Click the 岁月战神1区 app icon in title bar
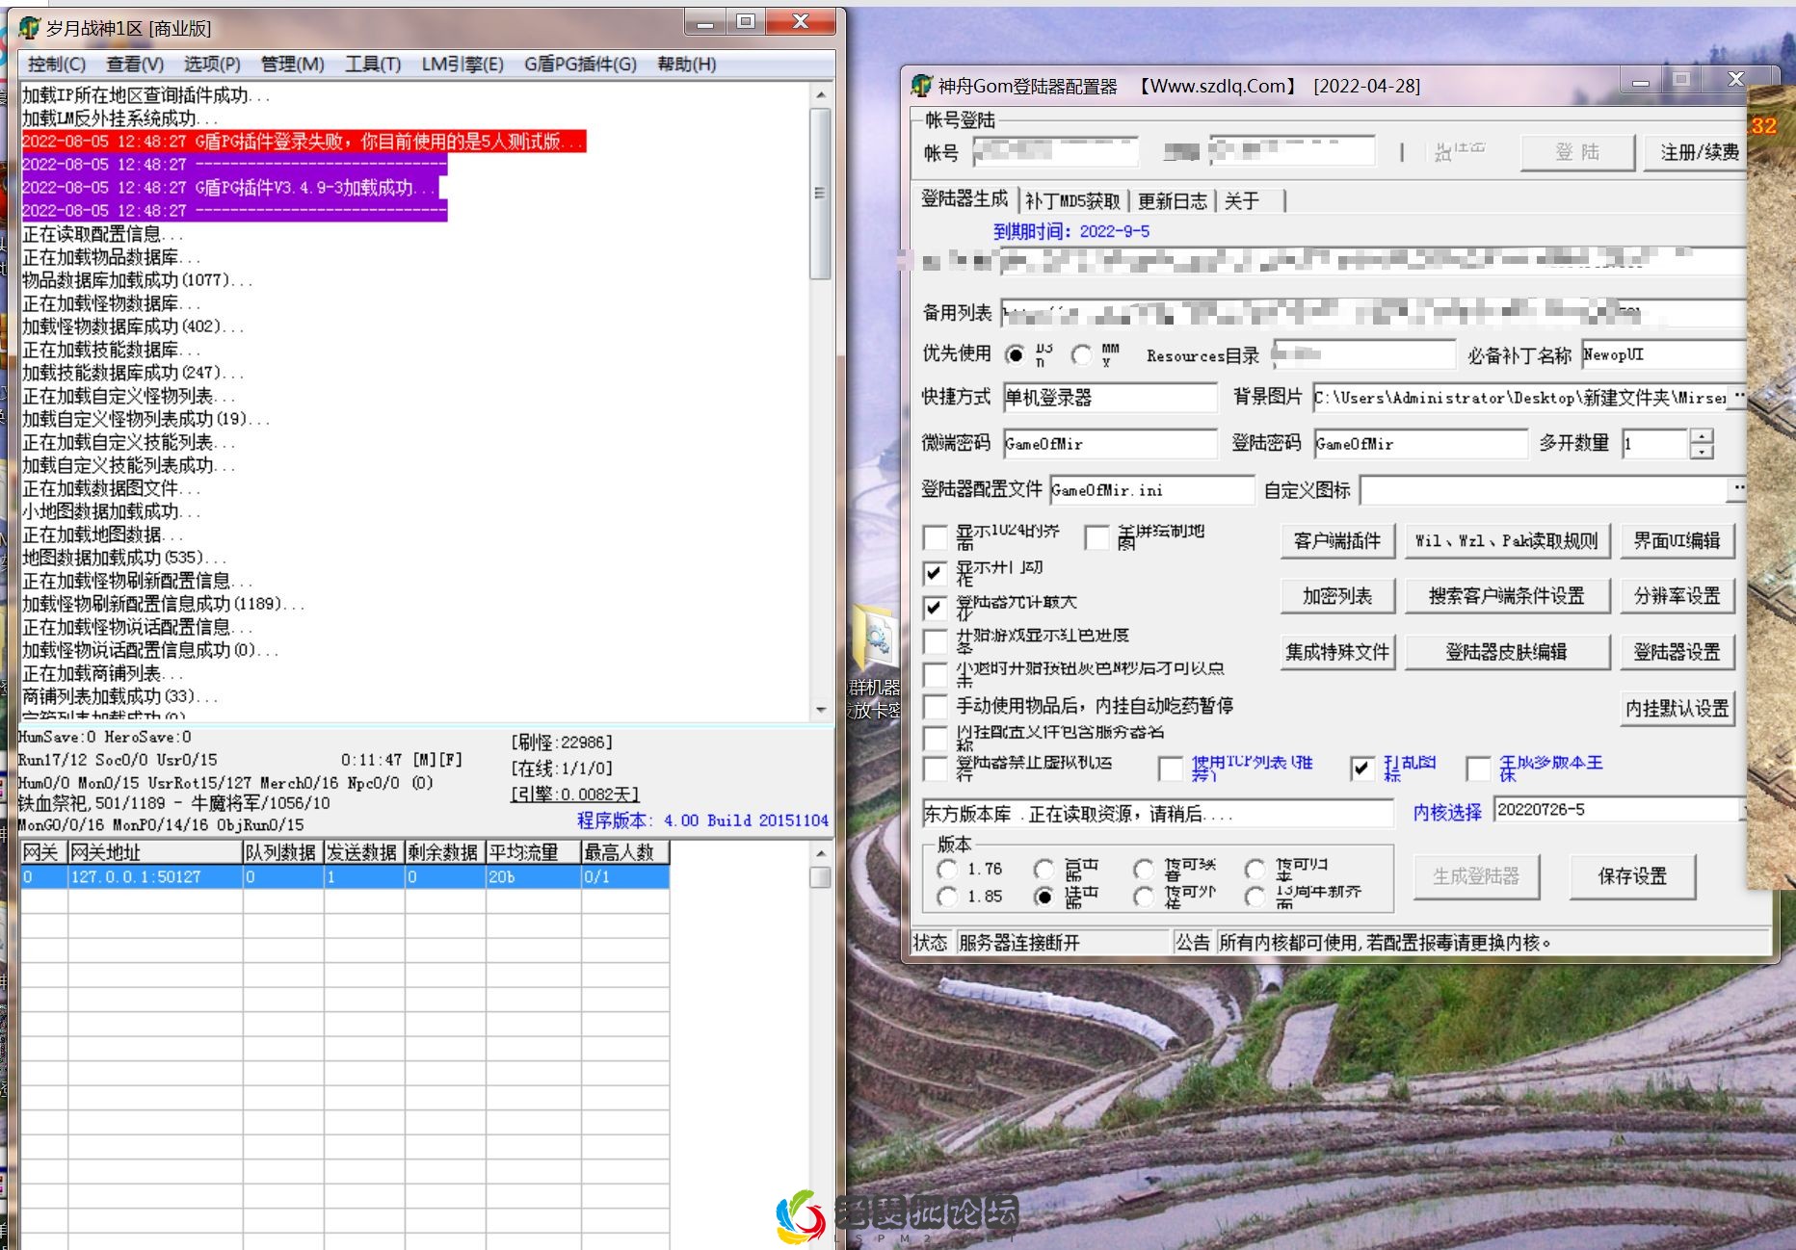 (29, 27)
